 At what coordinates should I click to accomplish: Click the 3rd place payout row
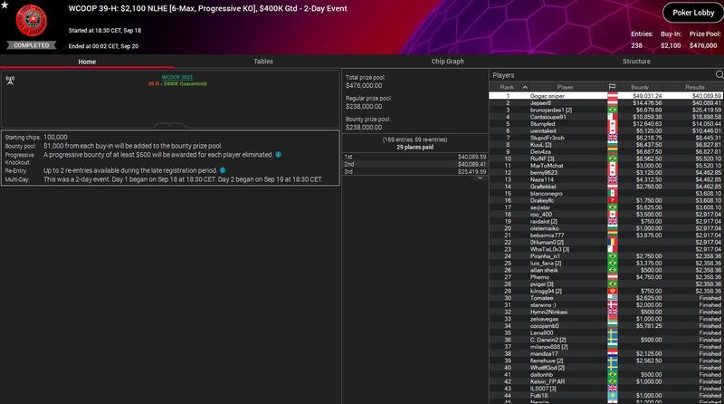click(x=415, y=171)
